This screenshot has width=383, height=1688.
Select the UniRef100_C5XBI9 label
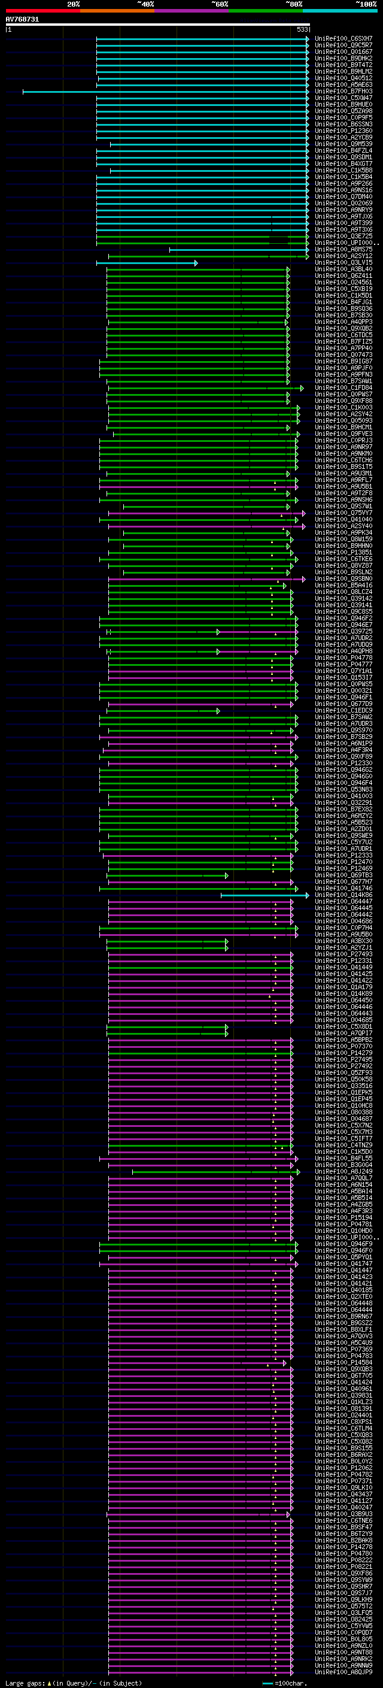tap(344, 289)
